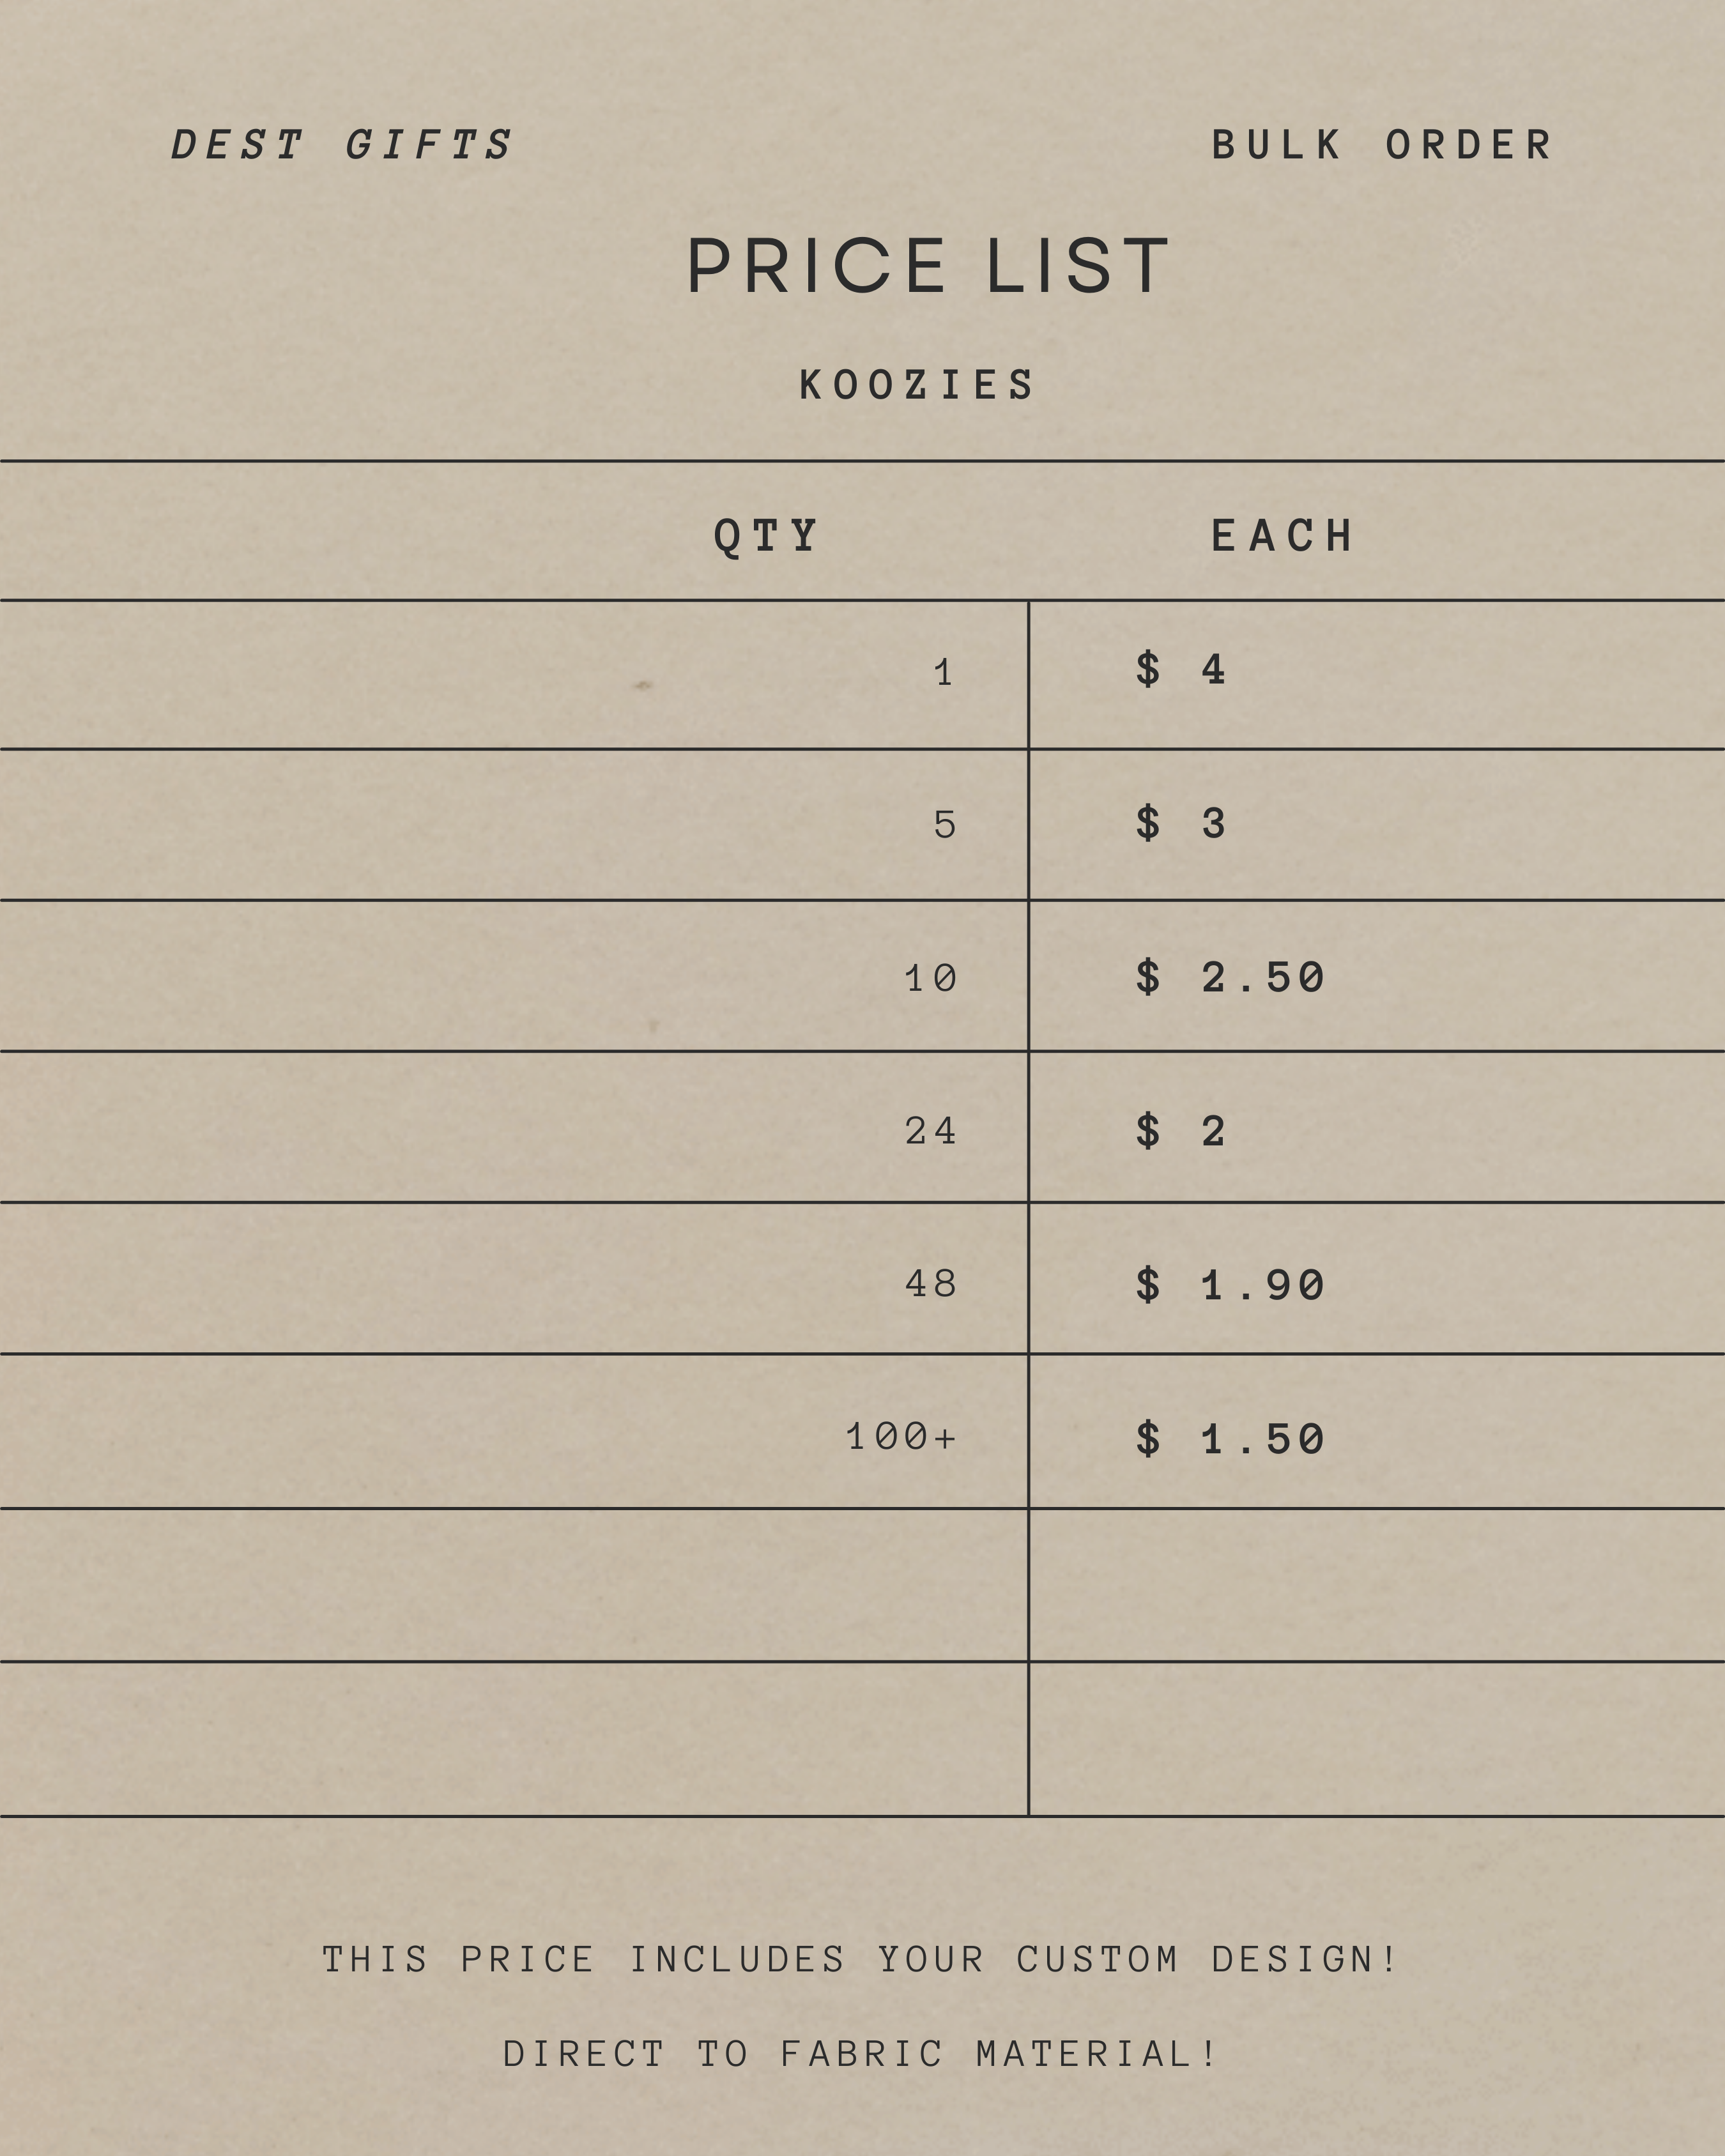Select the quantity 5 cell
This screenshot has width=1725, height=2156.
point(944,825)
